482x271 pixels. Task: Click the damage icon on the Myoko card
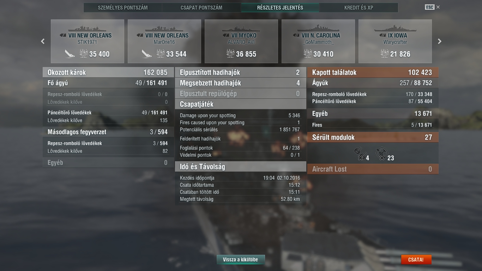(230, 54)
